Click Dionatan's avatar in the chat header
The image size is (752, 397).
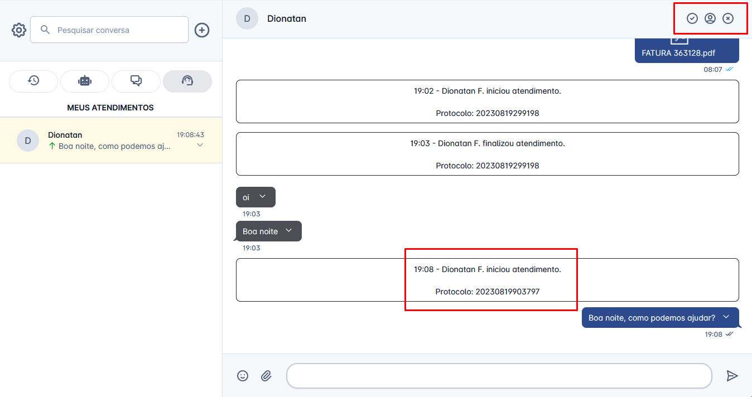(x=247, y=18)
